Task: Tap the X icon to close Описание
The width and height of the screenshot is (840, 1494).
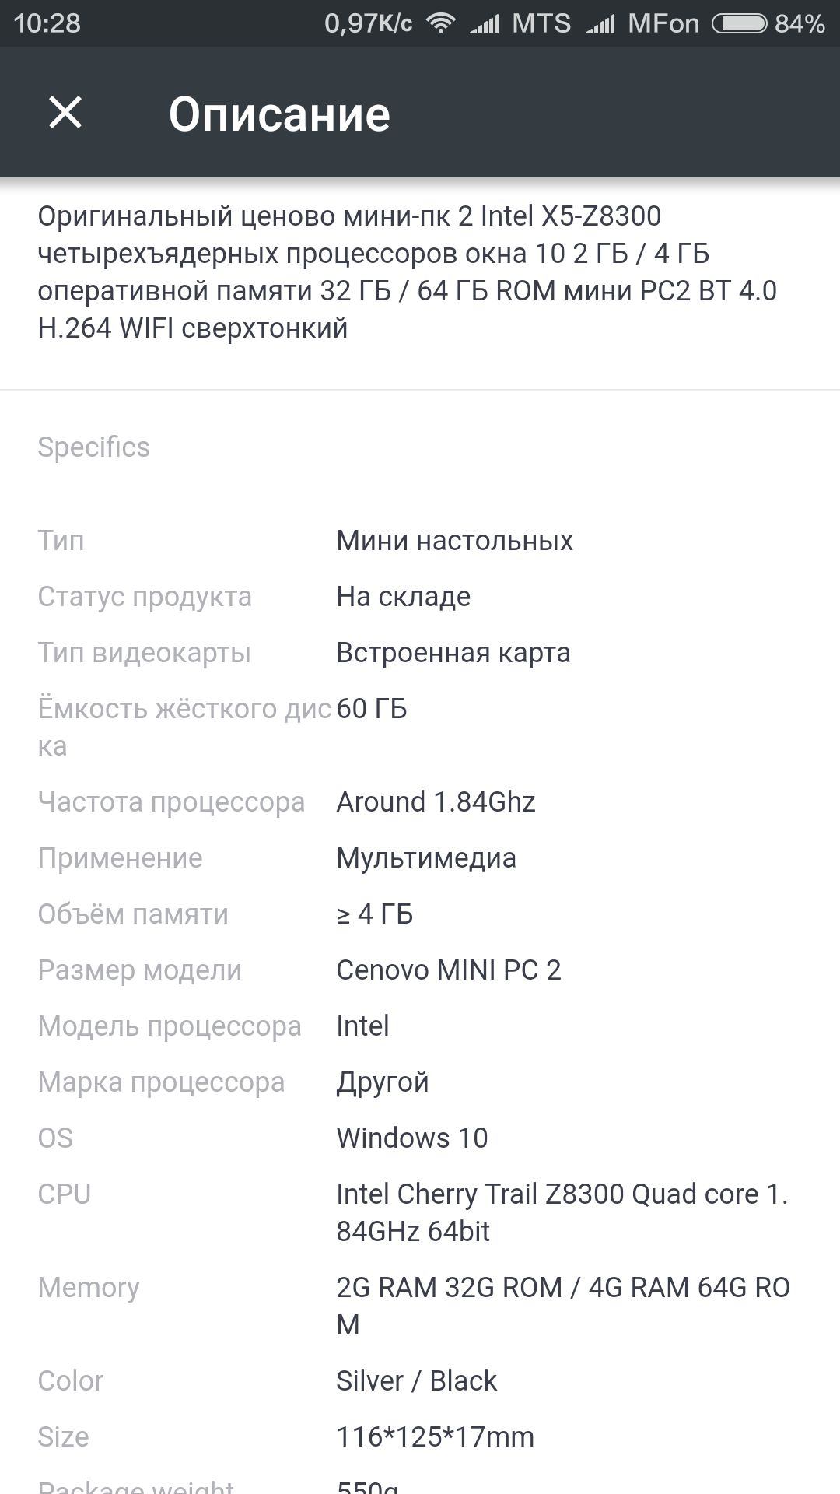Action: [65, 113]
